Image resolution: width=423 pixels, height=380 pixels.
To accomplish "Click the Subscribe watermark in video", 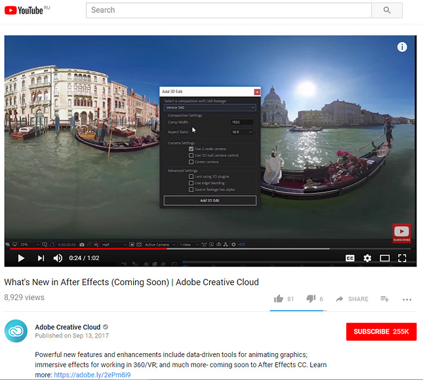I will (x=401, y=233).
